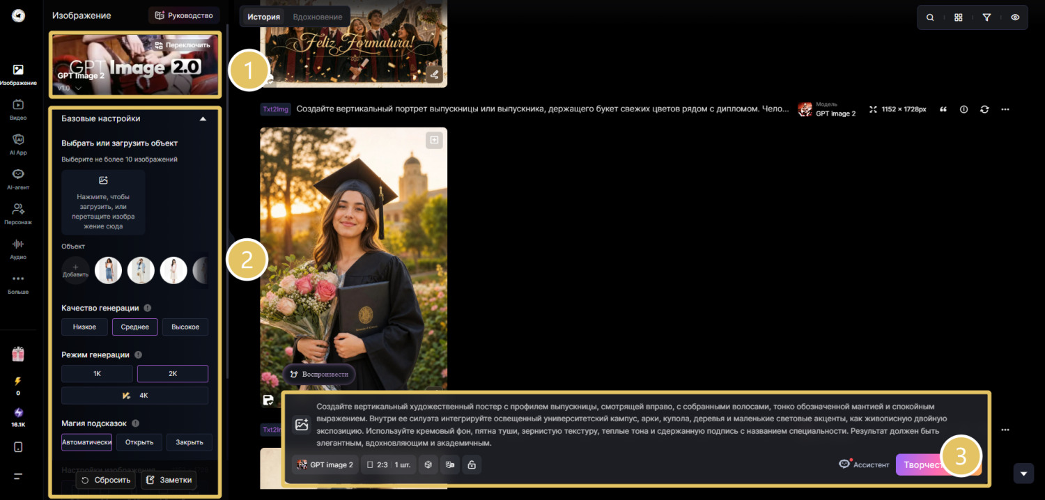Viewport: 1045px width, 500px height.
Task: Set prompt magic to Открыть
Action: click(139, 442)
